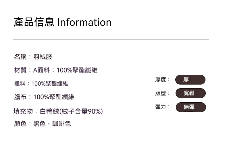Select the 寬鬆 fit pill badge
This screenshot has height=143, width=227.
190,93
